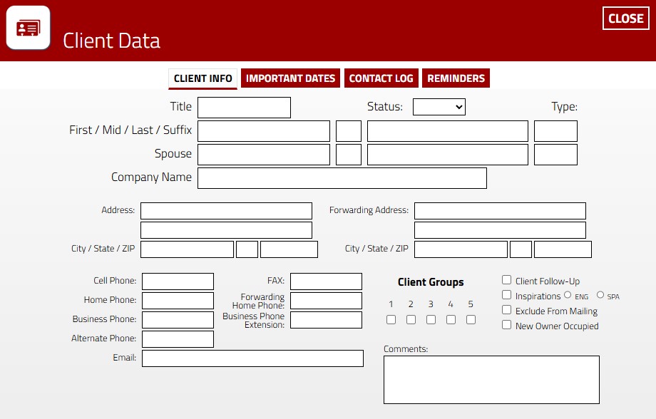Expand the Status dropdown
The image size is (656, 419).
coord(439,107)
